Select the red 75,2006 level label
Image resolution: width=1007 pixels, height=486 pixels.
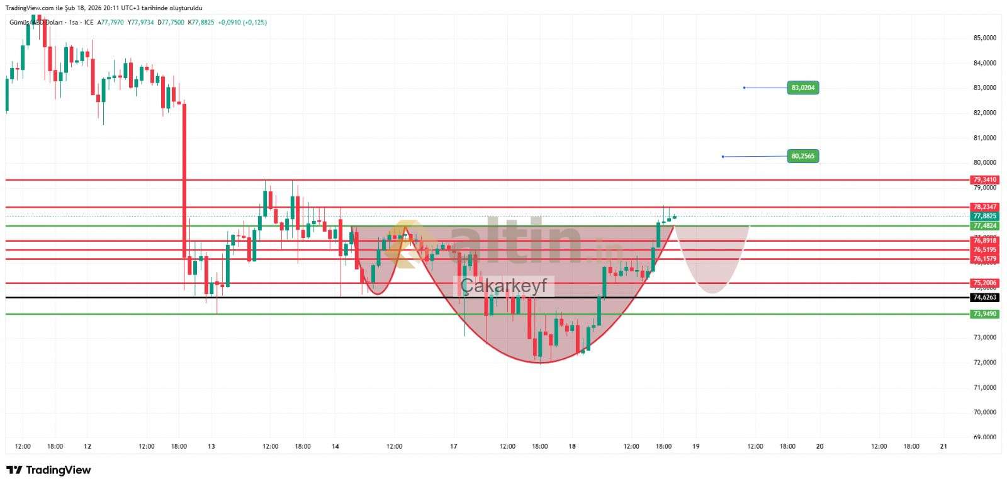click(x=985, y=283)
